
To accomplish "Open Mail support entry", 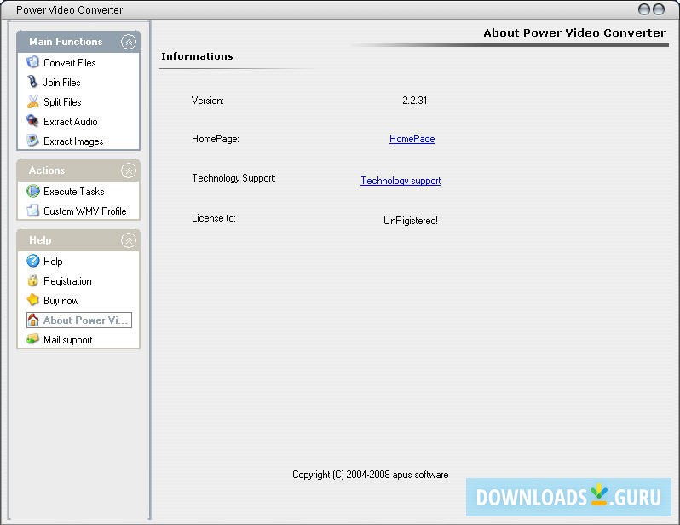I will (x=67, y=340).
